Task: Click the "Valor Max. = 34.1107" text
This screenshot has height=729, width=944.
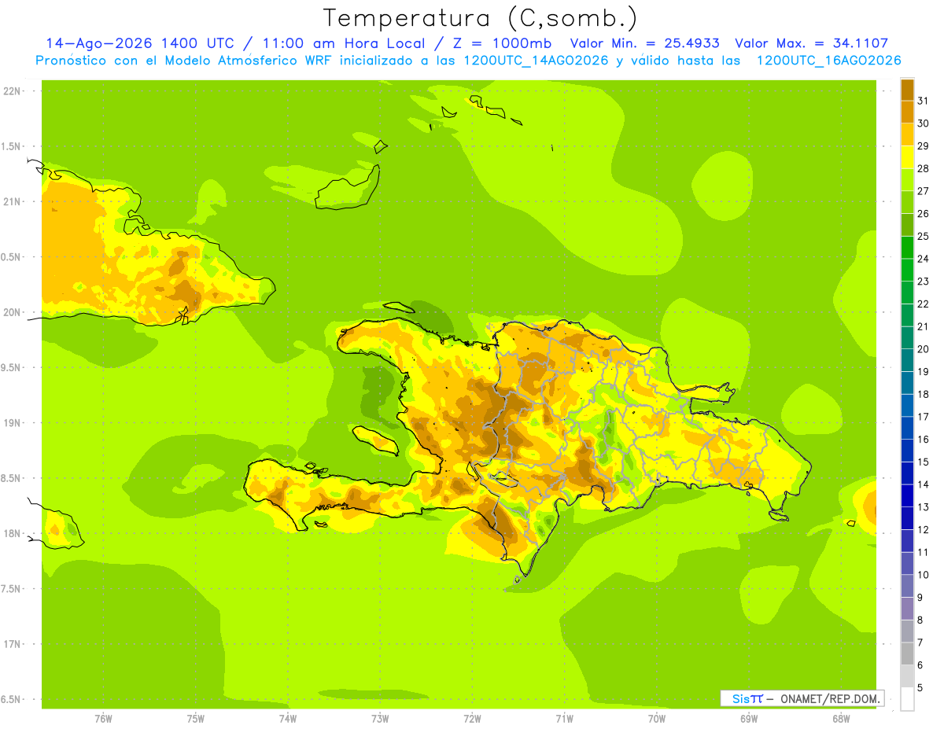Action: (x=812, y=43)
